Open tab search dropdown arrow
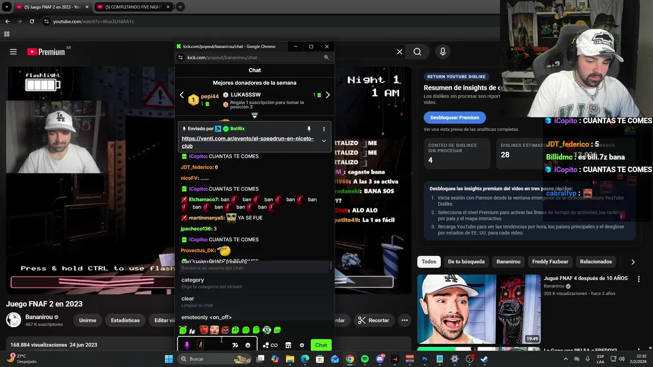The image size is (653, 367). 7,7
